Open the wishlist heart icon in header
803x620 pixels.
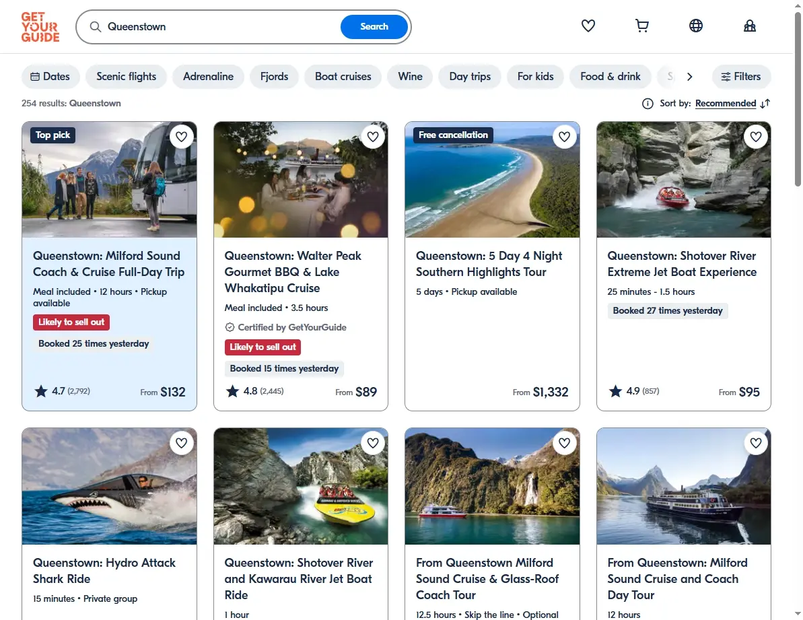[x=588, y=26]
